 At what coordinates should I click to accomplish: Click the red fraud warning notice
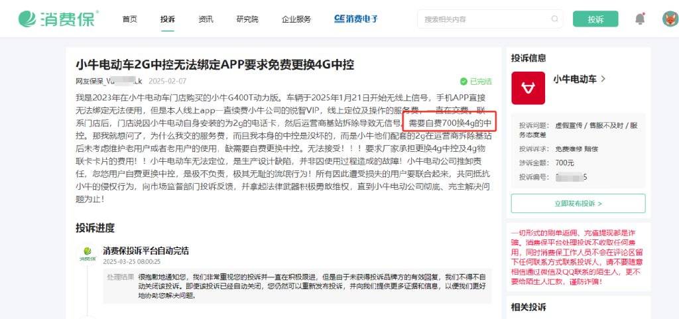click(x=578, y=257)
